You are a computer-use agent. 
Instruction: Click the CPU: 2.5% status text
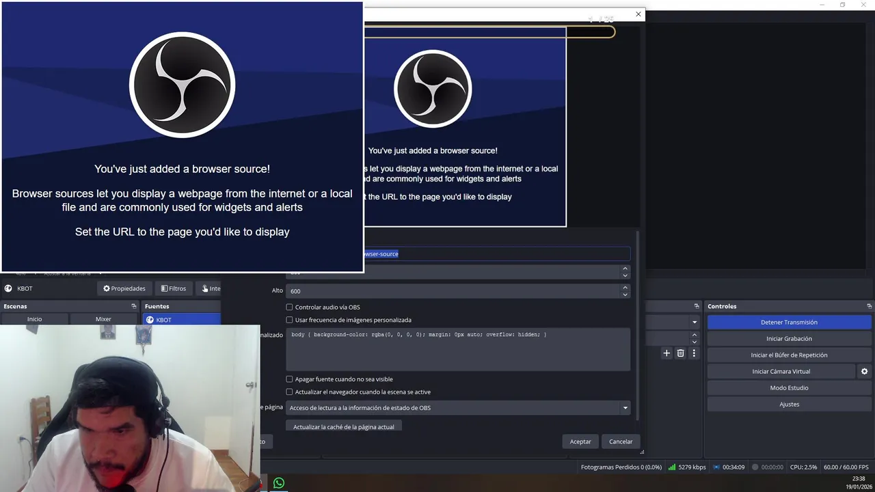(803, 467)
